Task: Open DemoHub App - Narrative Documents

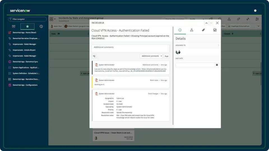Action: tap(26, 79)
